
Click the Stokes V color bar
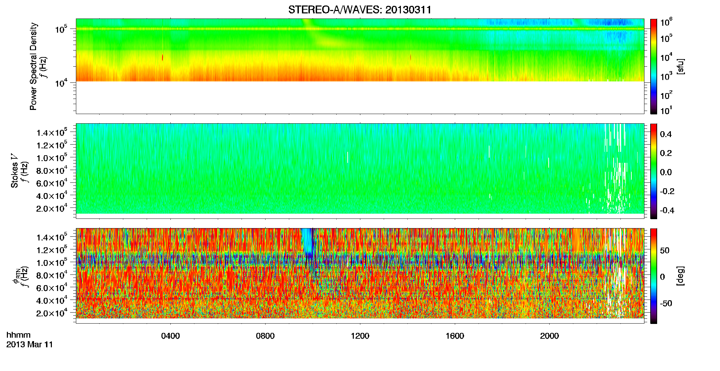[x=654, y=171]
